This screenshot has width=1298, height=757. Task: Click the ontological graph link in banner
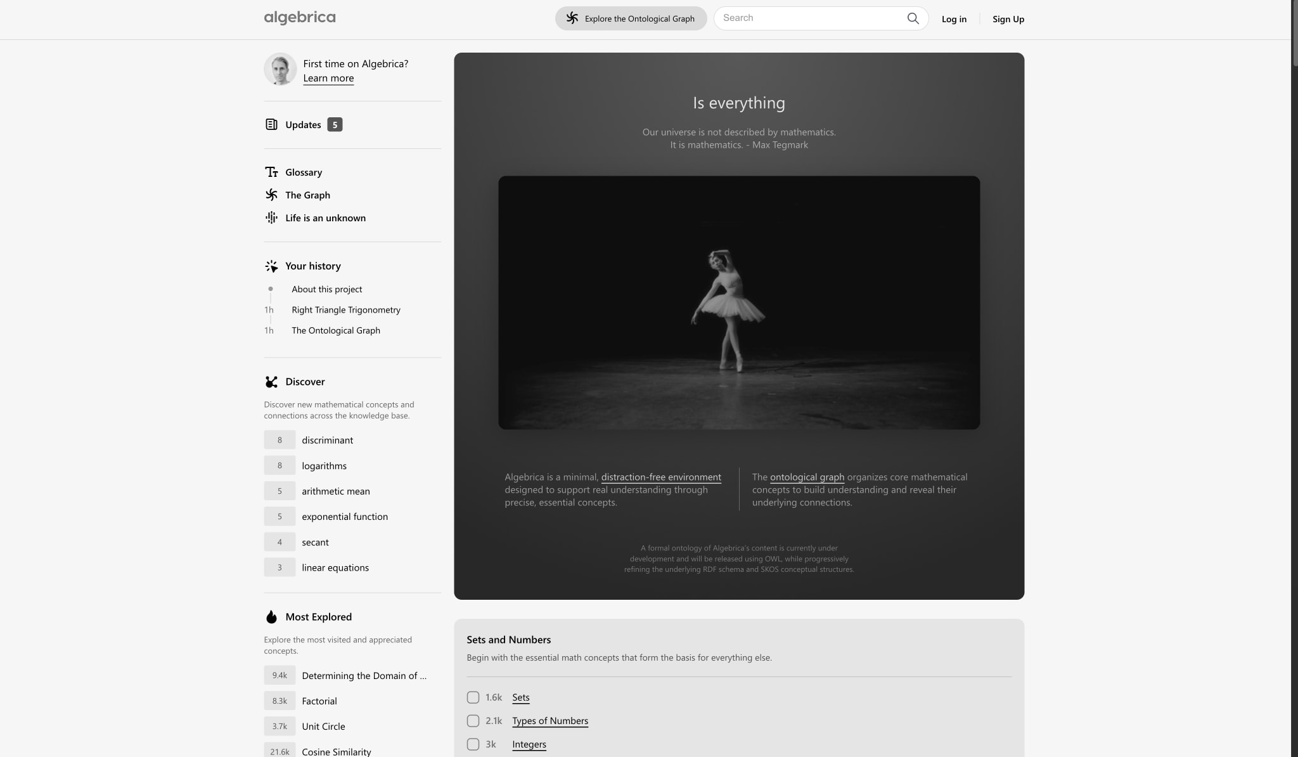click(807, 477)
